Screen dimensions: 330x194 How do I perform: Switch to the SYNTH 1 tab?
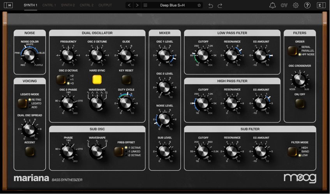point(30,5)
